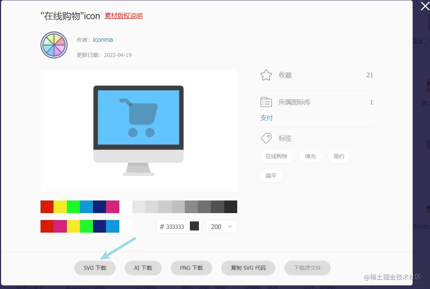
Task: Select the 简约 tag
Action: (x=339, y=156)
